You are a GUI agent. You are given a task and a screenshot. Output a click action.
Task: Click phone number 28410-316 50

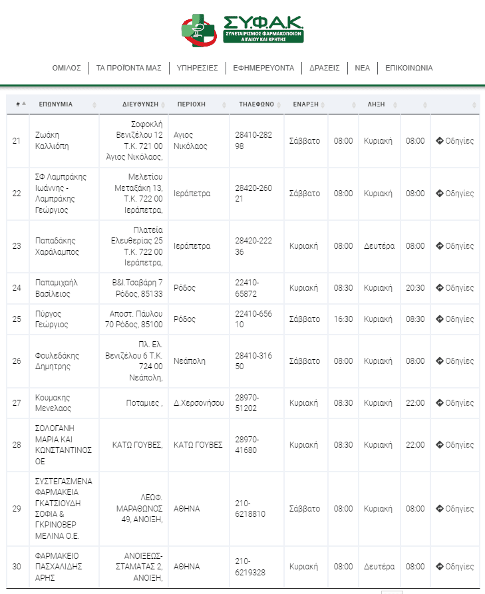click(253, 361)
